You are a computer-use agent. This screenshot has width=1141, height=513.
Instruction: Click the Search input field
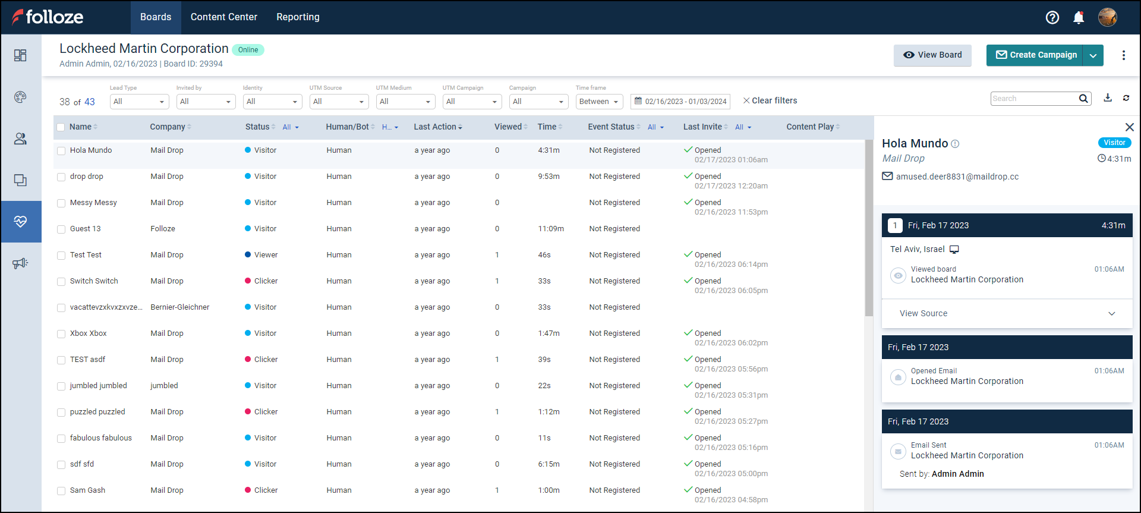[x=1034, y=99]
